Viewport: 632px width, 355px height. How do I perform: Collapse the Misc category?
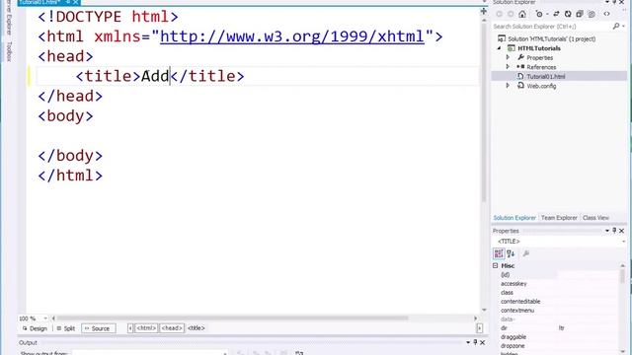click(496, 265)
